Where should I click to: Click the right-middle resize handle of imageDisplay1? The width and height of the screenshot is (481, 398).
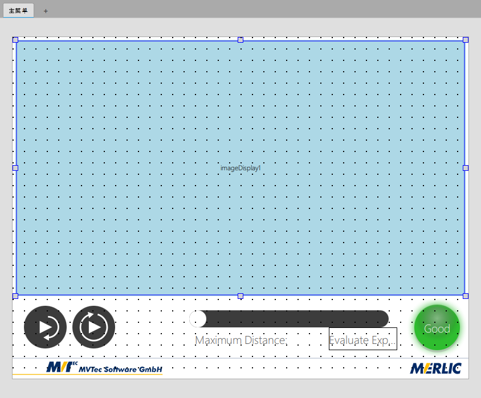point(466,168)
